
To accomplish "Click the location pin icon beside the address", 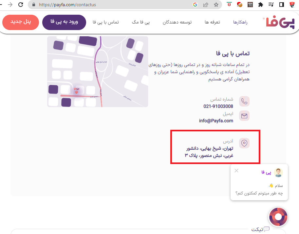I will (244, 143).
